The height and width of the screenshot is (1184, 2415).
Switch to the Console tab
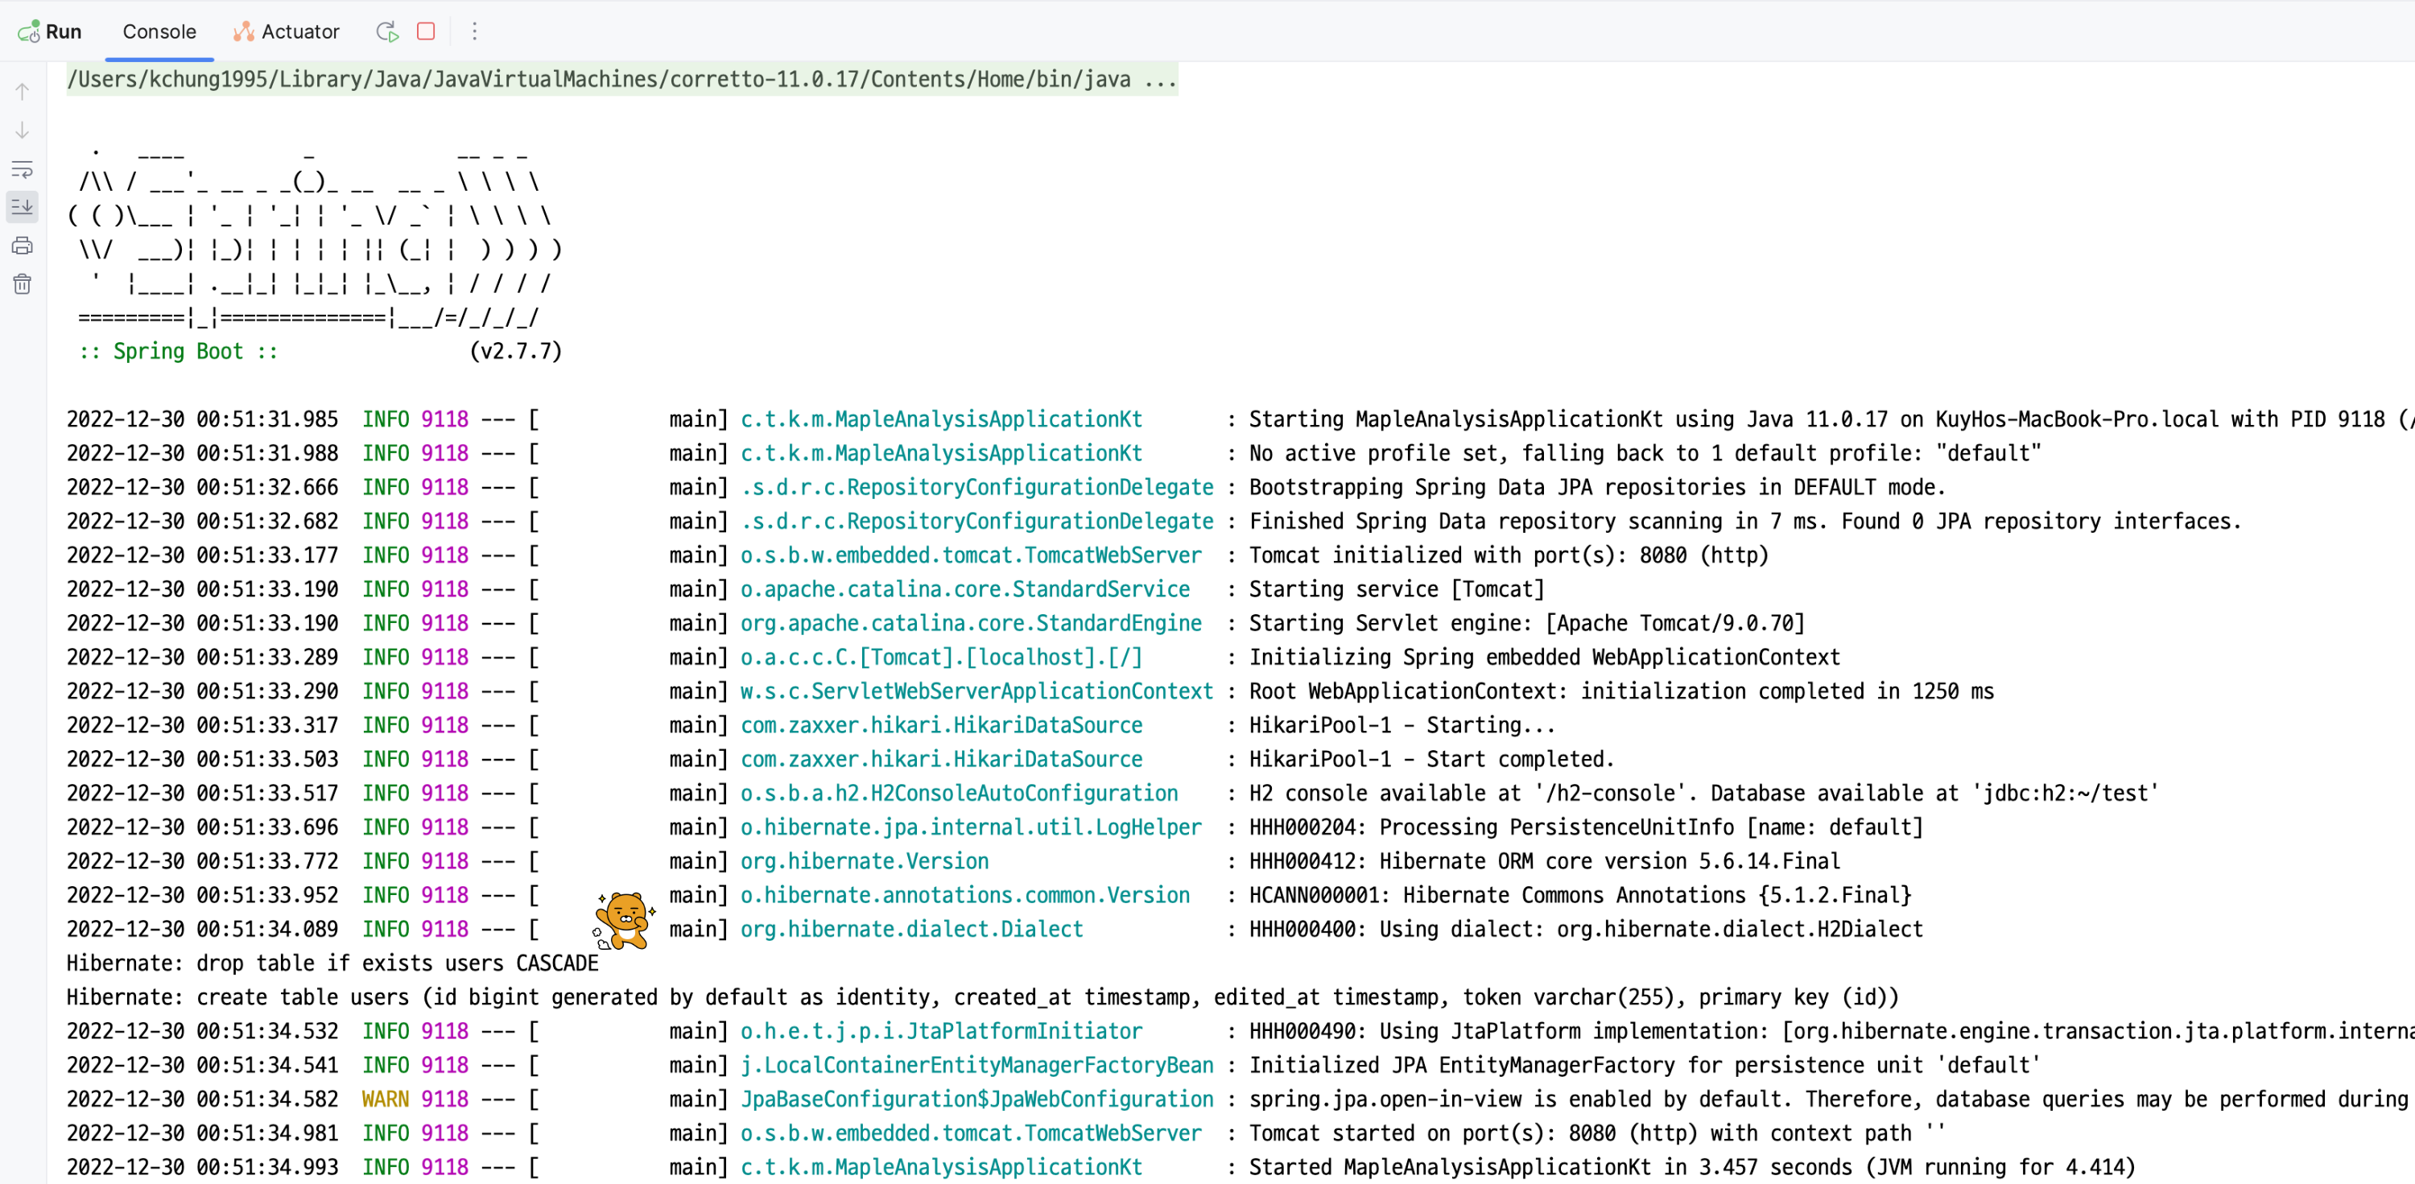coord(159,32)
